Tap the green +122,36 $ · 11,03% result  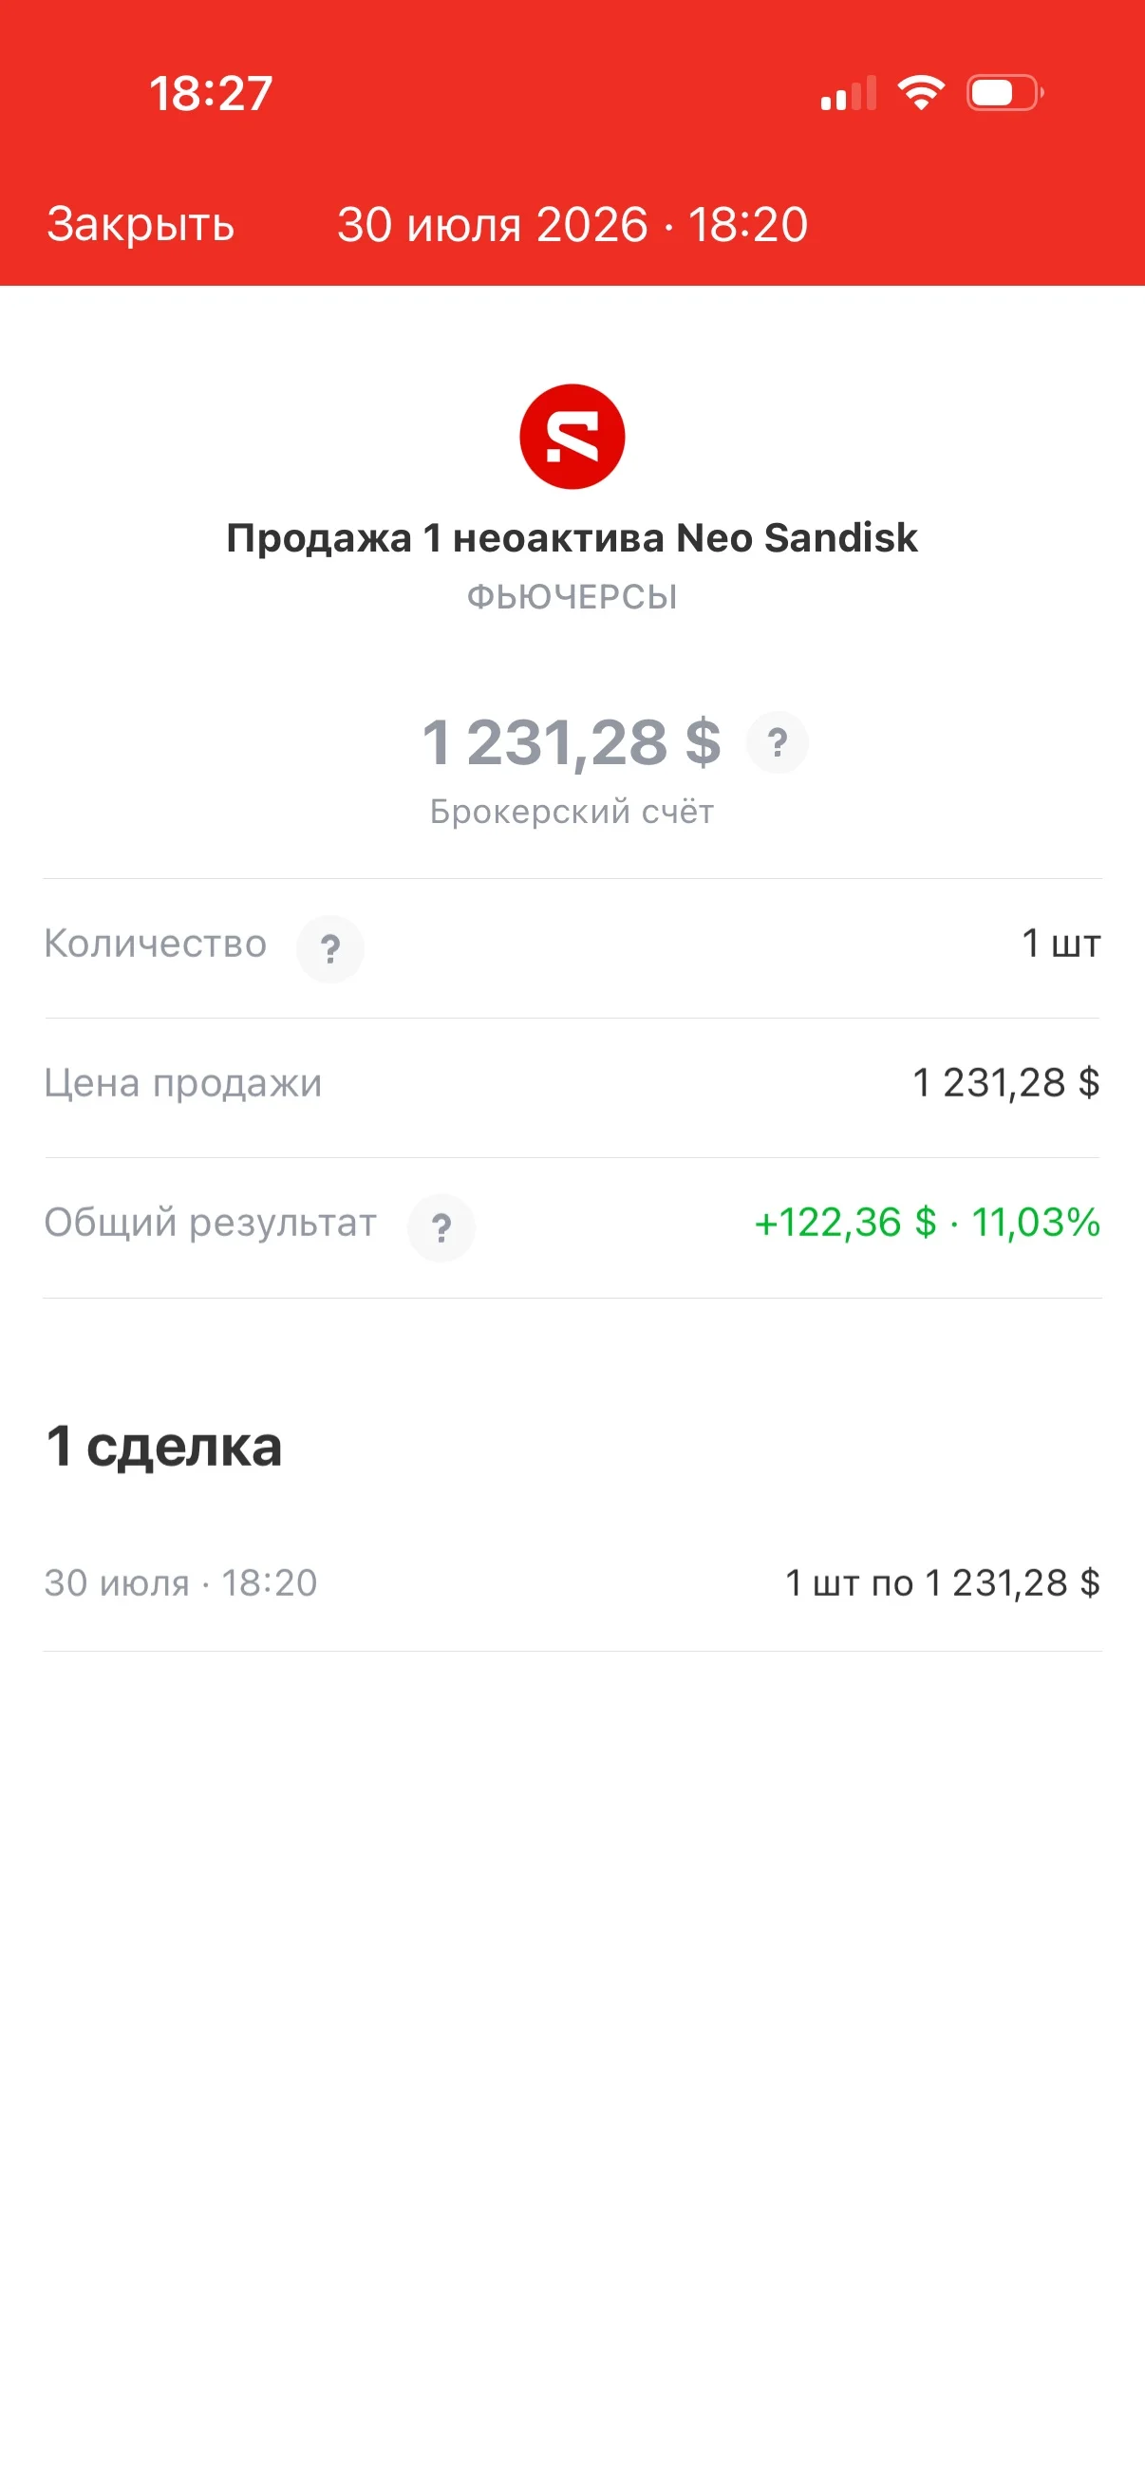[928, 1223]
